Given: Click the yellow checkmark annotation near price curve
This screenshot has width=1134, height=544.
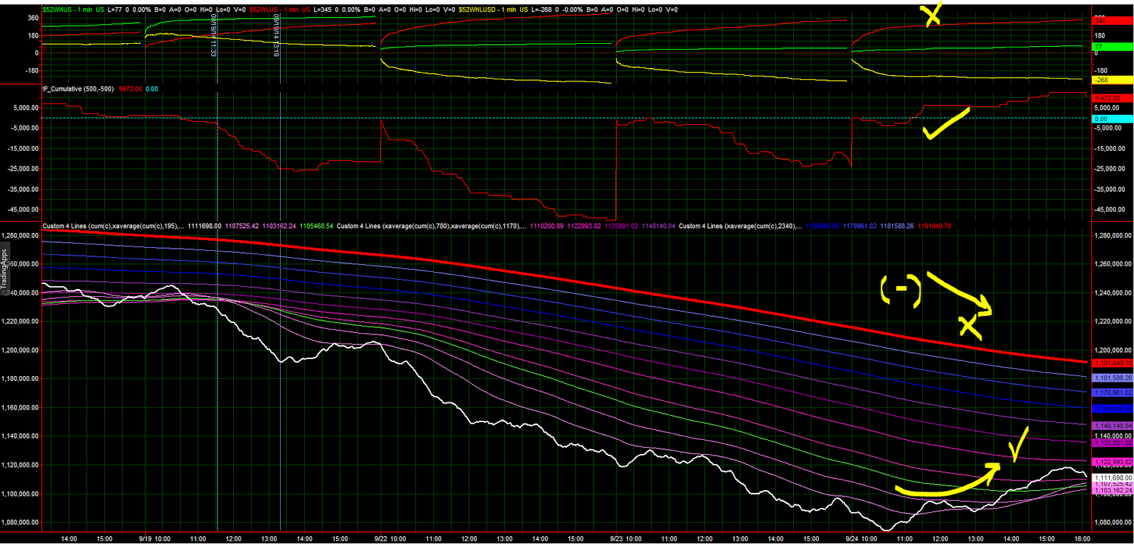Looking at the screenshot, I should click(x=1018, y=444).
